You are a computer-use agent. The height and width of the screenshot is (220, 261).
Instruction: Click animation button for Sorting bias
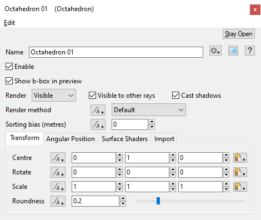coord(98,124)
